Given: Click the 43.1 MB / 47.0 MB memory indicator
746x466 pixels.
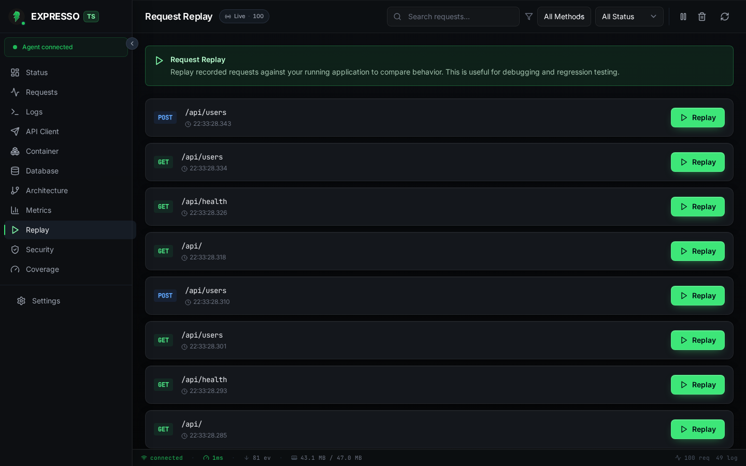Looking at the screenshot, I should coord(326,458).
